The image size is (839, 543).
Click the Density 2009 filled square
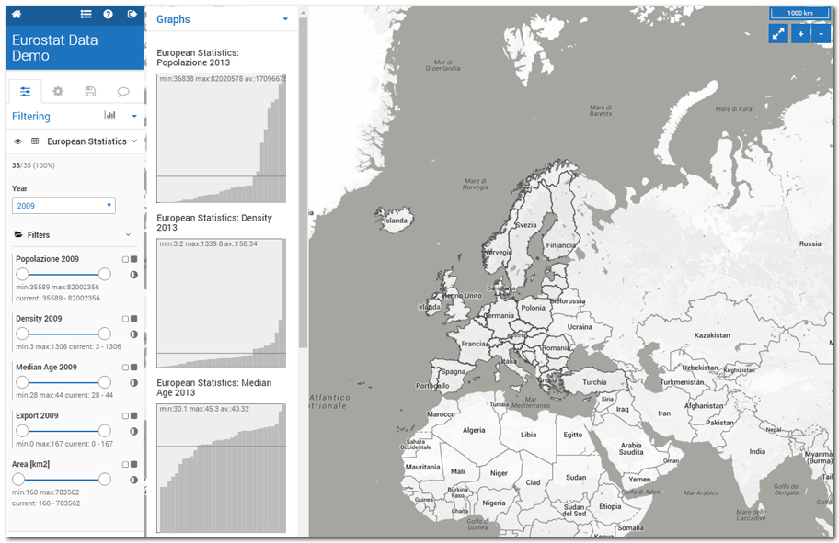[x=133, y=319]
